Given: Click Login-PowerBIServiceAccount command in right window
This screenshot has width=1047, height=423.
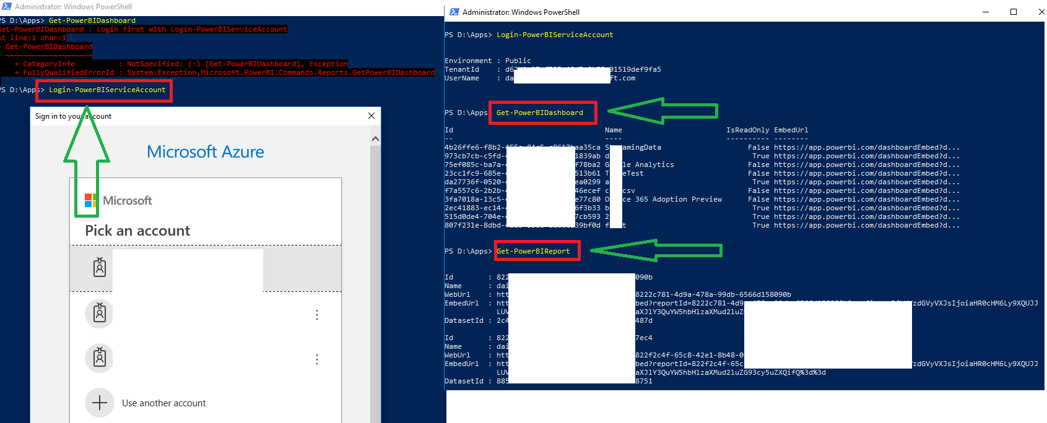Looking at the screenshot, I should pyautogui.click(x=555, y=35).
